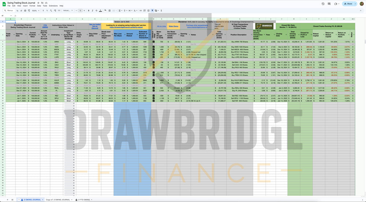
Task: Toggle the Filled checkbox in MSOX row
Action: (154, 49)
